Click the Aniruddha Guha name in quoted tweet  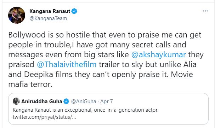[42, 101]
